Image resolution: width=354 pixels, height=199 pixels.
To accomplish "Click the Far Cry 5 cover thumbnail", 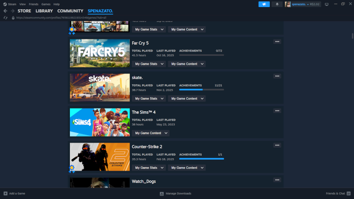I will coord(100,53).
